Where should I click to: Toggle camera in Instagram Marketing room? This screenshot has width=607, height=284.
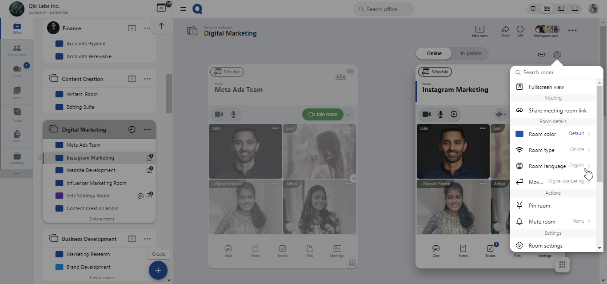click(x=426, y=114)
